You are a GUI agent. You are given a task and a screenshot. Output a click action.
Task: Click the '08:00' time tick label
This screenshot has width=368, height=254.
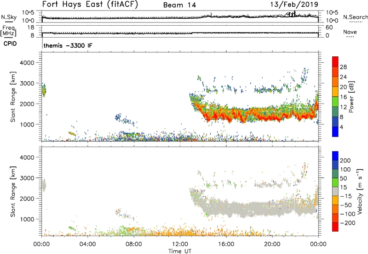click(134, 244)
